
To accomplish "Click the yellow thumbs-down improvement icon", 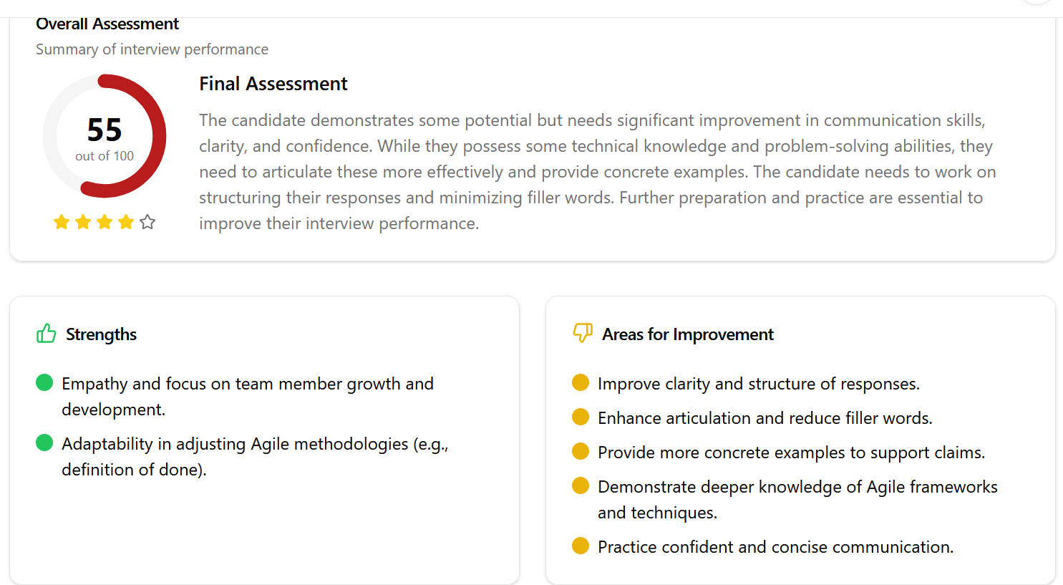I will 583,333.
